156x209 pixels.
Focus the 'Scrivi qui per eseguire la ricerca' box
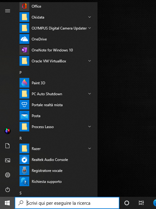(x=67, y=203)
